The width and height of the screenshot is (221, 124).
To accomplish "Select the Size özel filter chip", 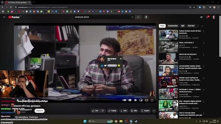I will coord(191,26).
